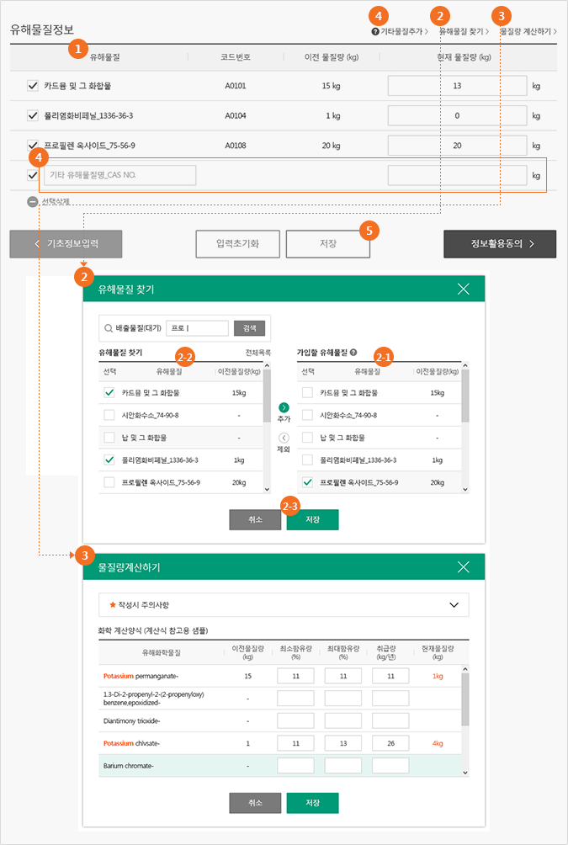Click 최소함유량 field for Diantimony trioxide row
The width and height of the screenshot is (568, 845).
coord(296,720)
